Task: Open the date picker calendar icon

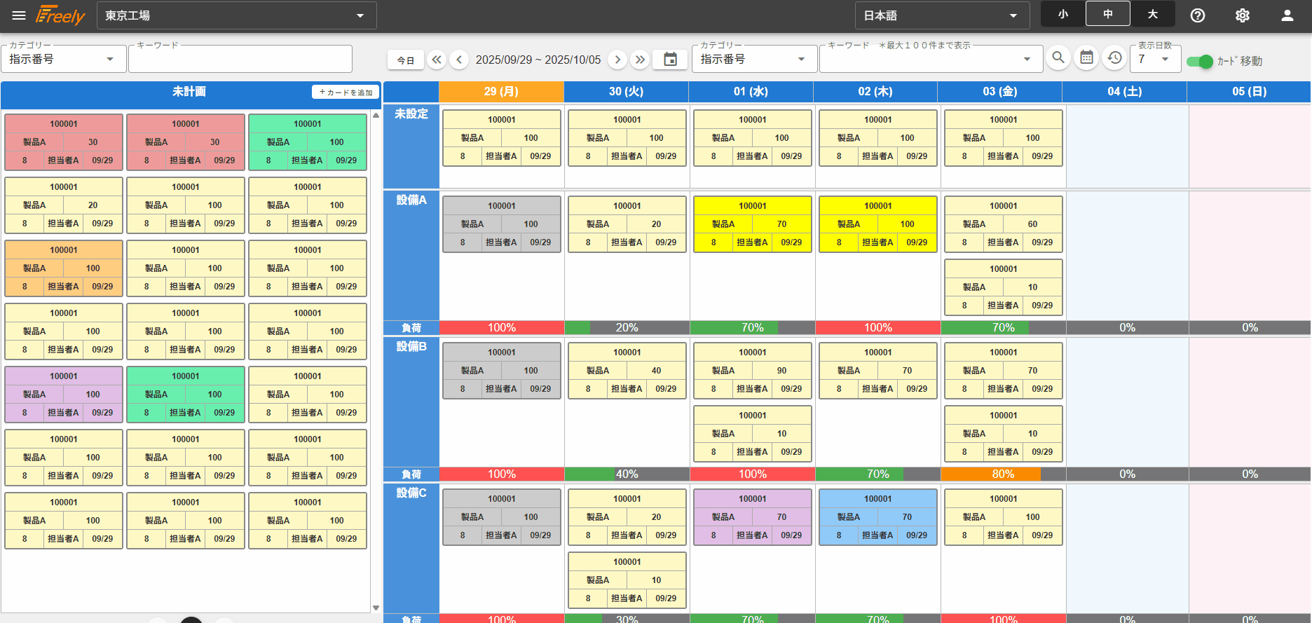Action: (x=670, y=60)
